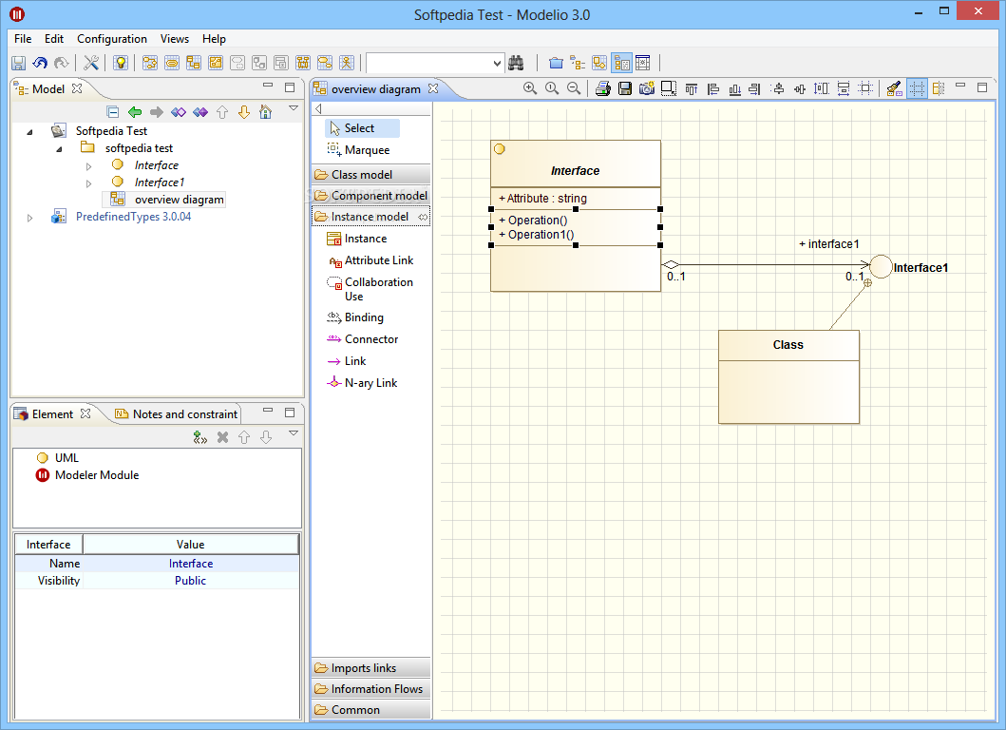This screenshot has width=1006, height=730.
Task: Open the Views menu
Action: [x=175, y=39]
